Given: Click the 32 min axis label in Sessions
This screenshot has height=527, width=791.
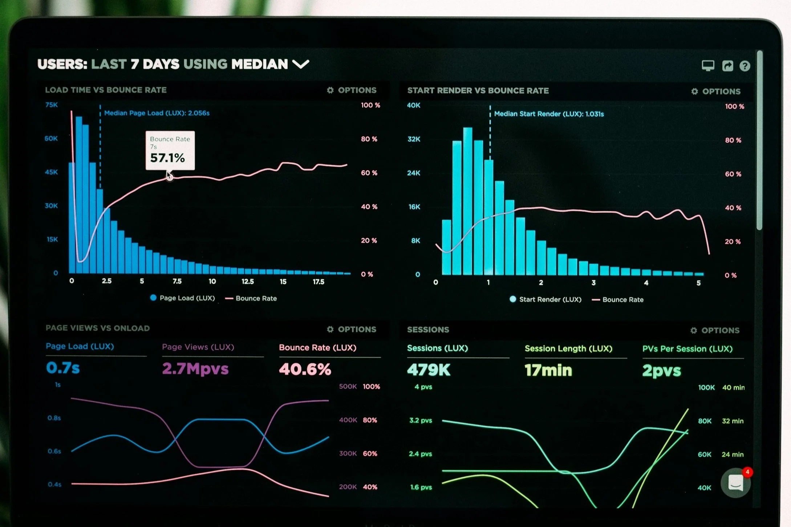Looking at the screenshot, I should coord(733,421).
